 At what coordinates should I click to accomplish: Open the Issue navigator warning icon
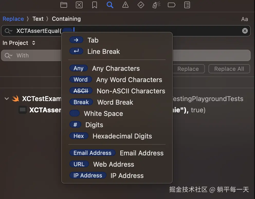[x=125, y=5]
